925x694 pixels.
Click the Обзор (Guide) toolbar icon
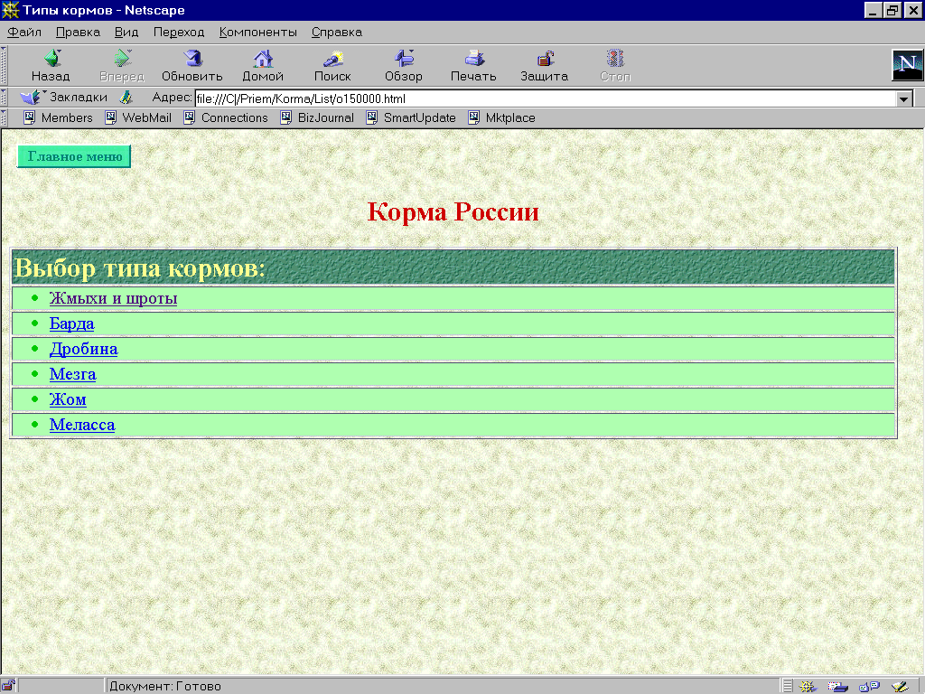pyautogui.click(x=404, y=60)
